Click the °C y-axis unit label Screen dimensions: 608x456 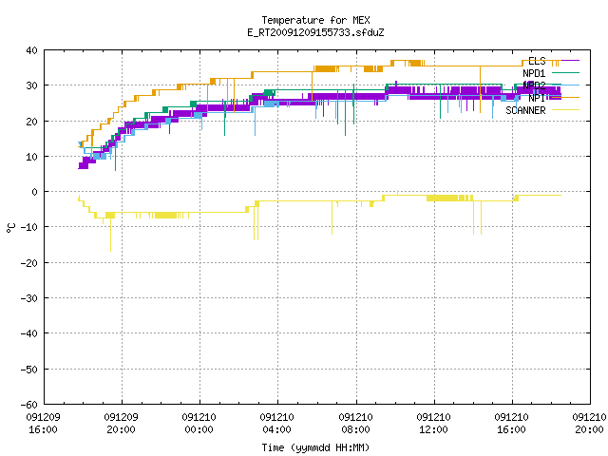[10, 228]
